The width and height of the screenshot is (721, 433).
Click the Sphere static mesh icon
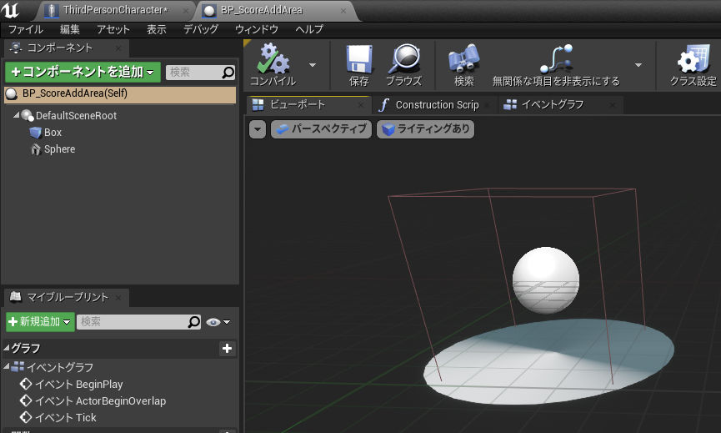pyautogui.click(x=35, y=149)
